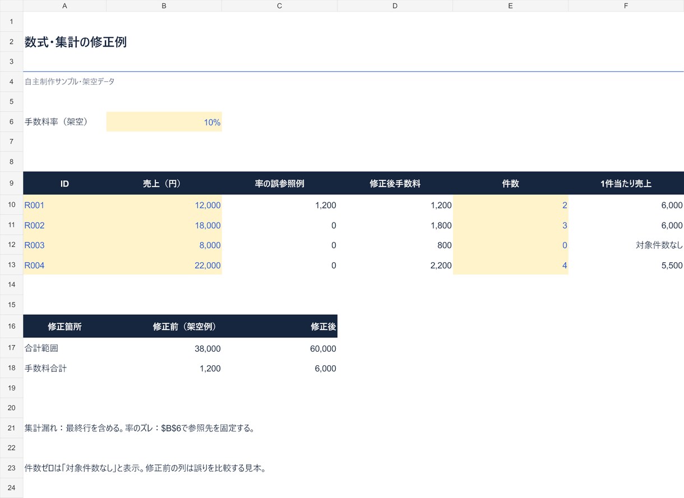Select the 38,000 修正前 total cell
This screenshot has height=498, width=684.
[x=164, y=348]
